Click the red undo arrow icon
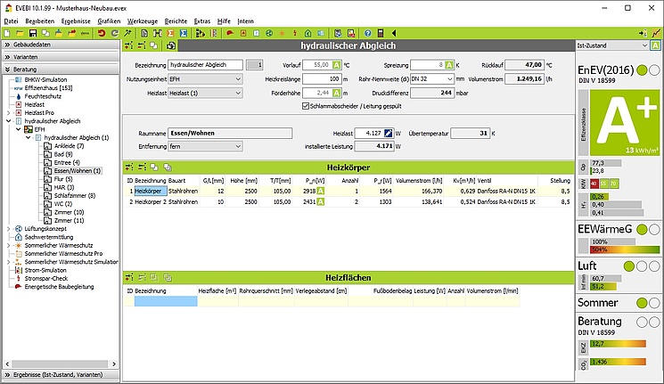The height and width of the screenshot is (384, 664). pyautogui.click(x=102, y=33)
